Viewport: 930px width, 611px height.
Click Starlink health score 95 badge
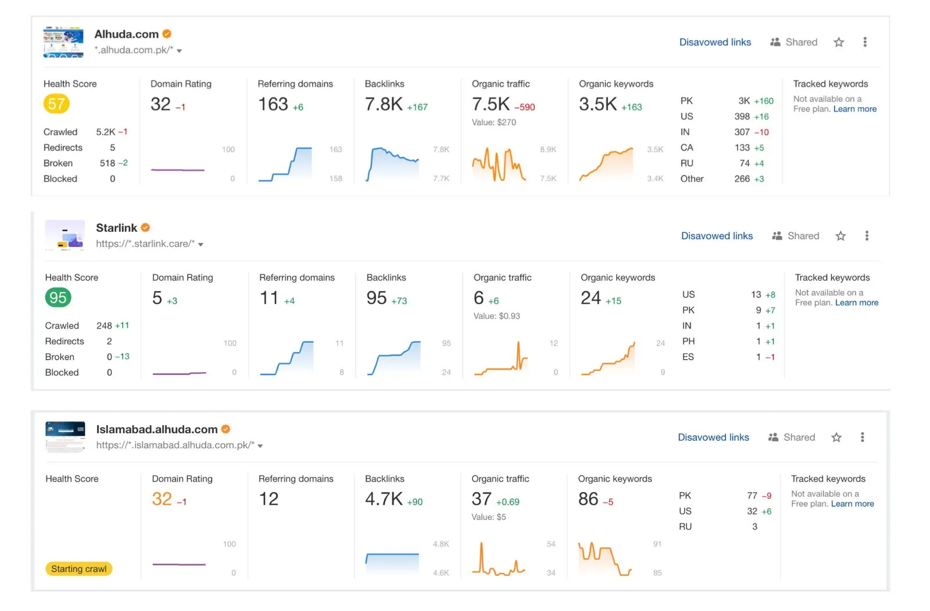[x=58, y=298]
